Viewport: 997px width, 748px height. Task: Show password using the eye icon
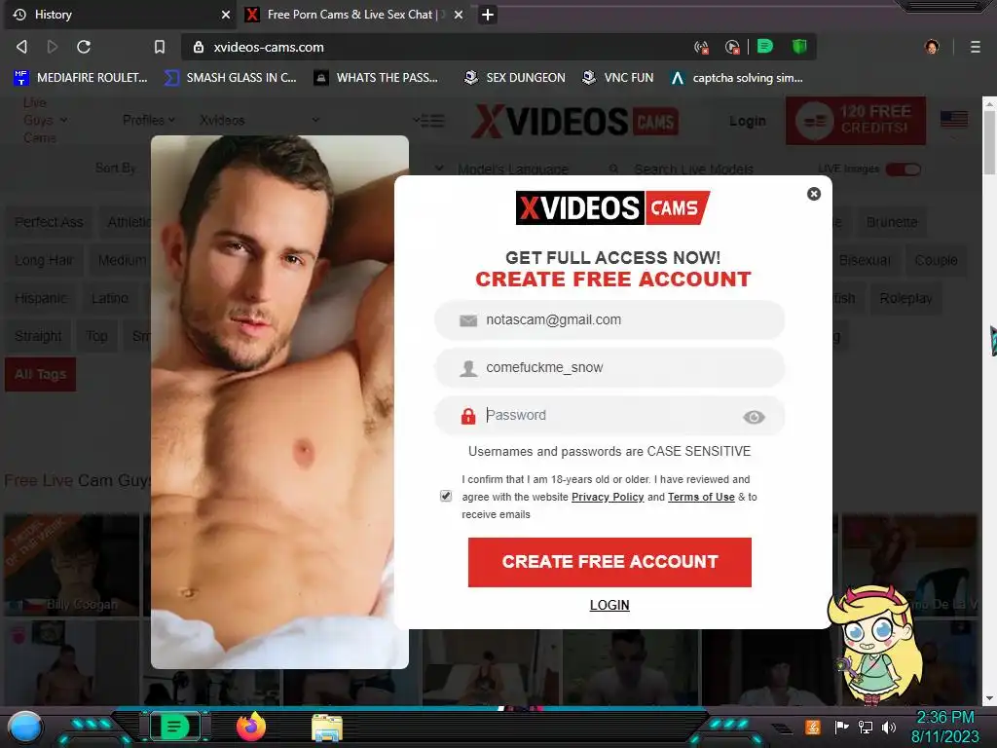click(x=754, y=417)
